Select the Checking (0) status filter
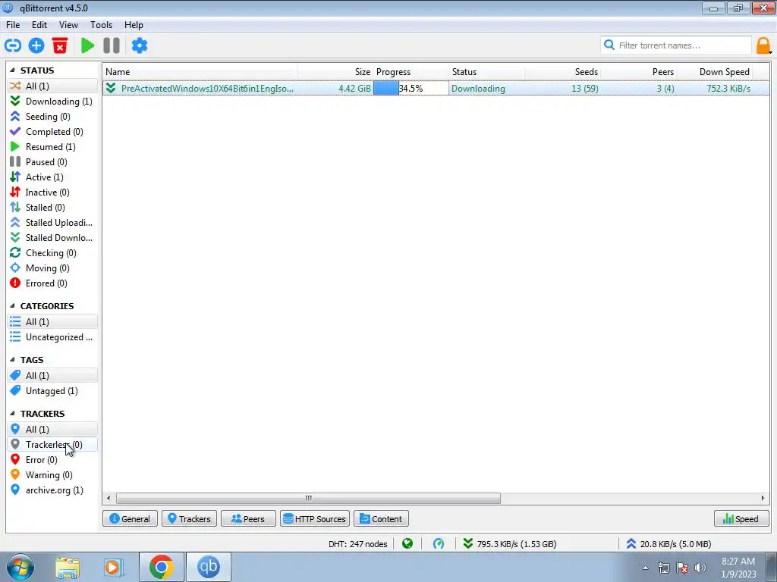This screenshot has height=582, width=777. [52, 253]
